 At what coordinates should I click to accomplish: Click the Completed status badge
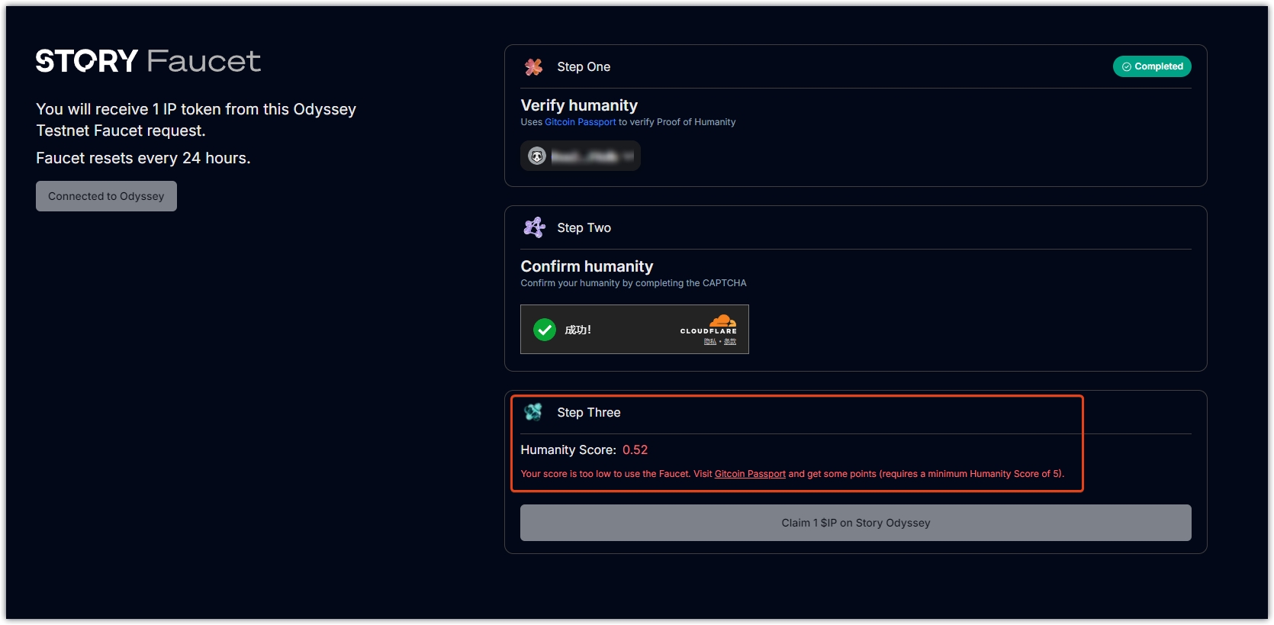click(x=1152, y=67)
